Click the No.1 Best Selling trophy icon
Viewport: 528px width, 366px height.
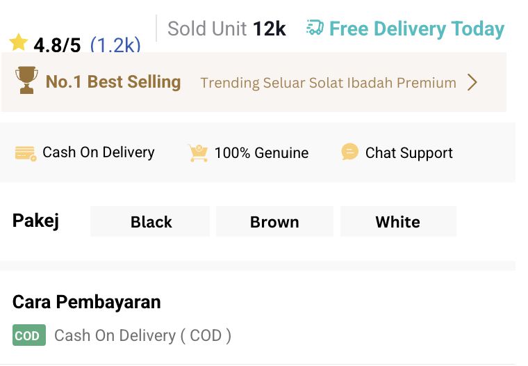click(26, 81)
